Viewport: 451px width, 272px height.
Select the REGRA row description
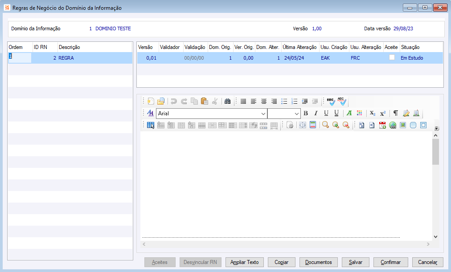66,58
